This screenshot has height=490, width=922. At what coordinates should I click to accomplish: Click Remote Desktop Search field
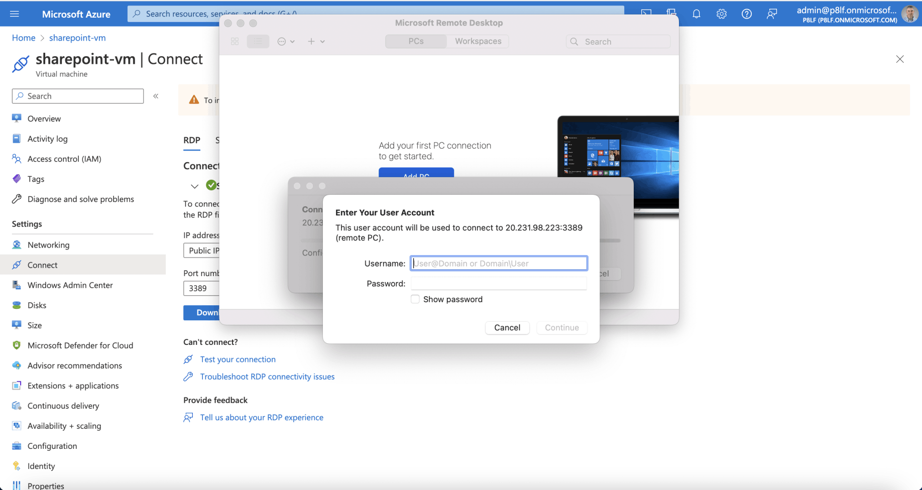pyautogui.click(x=618, y=42)
